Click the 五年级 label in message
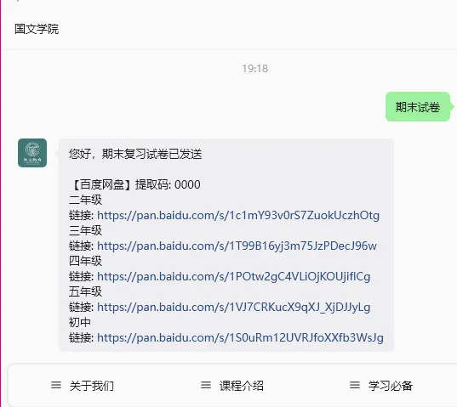Viewport: 457px width, 407px height. pos(85,291)
